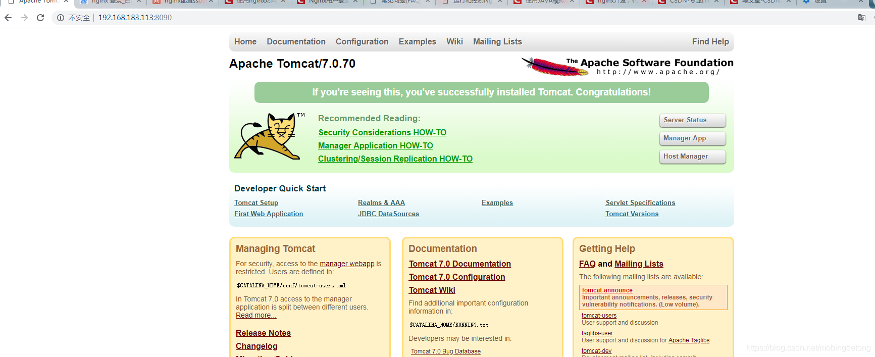Click the Server Status button
Viewport: 875px width, 357px height.
pos(692,120)
